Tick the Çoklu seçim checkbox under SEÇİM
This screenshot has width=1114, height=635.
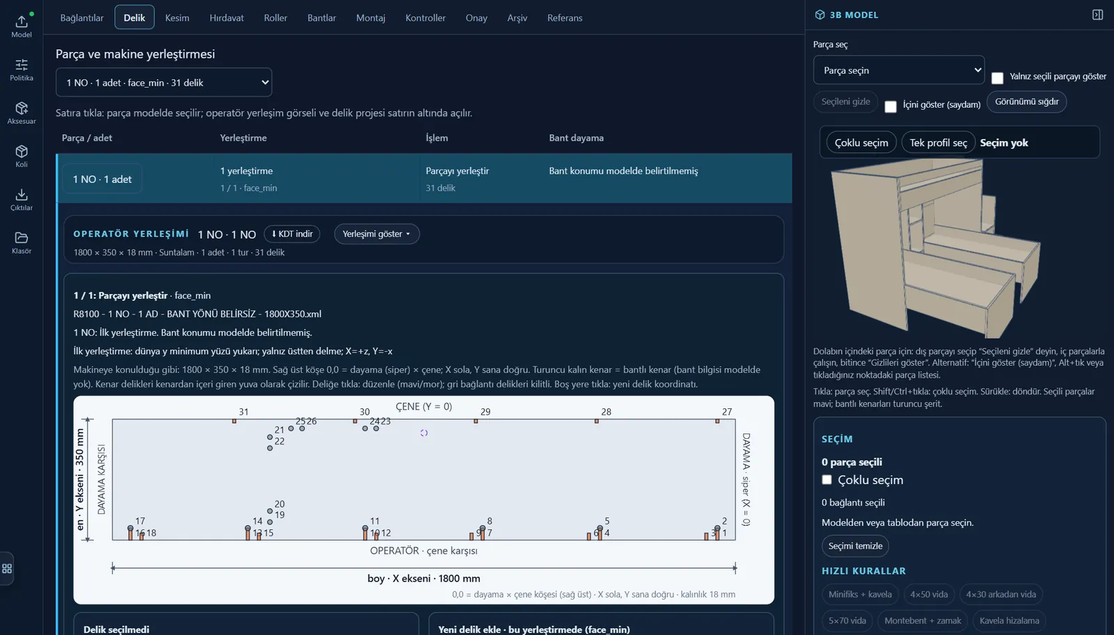[826, 480]
